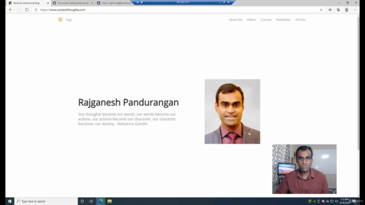Click the Edge browser taskbar icon
Image resolution: width=365 pixels, height=205 pixels.
pos(100,201)
